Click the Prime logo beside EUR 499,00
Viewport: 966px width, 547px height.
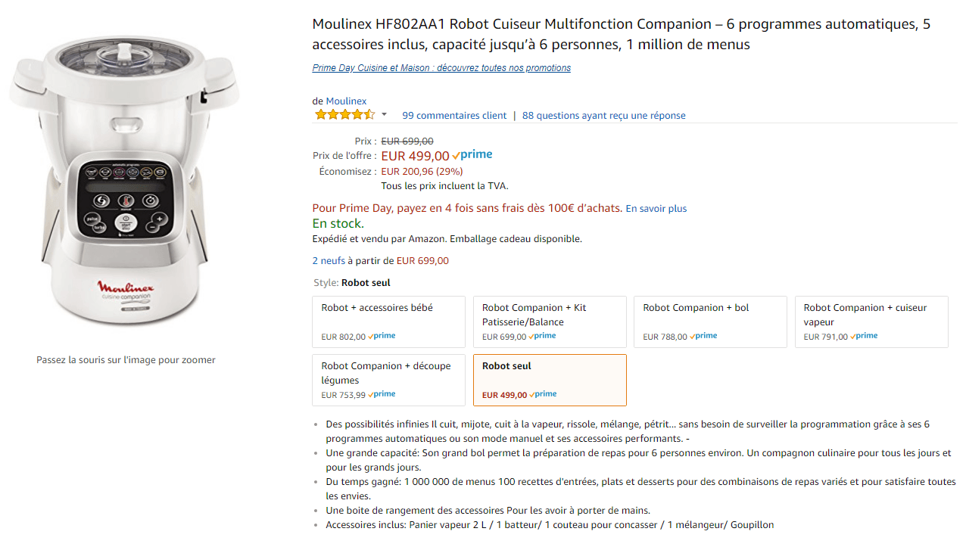tap(472, 155)
